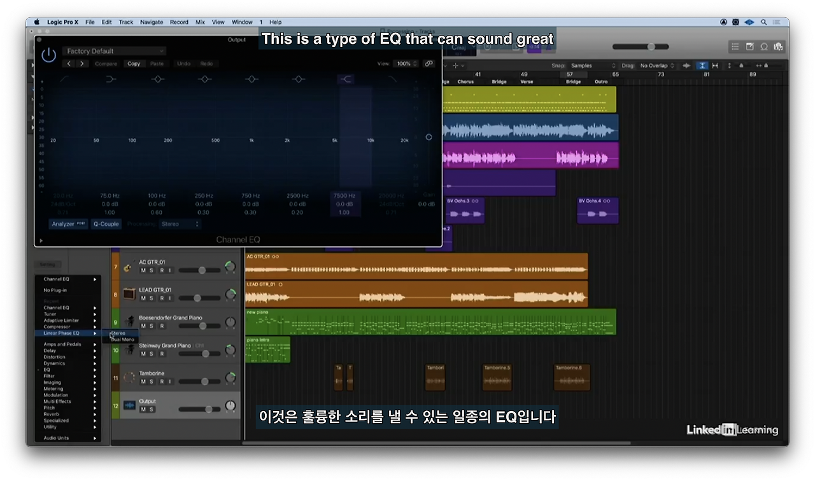
Task: Go to next preset arrow
Action: point(82,64)
